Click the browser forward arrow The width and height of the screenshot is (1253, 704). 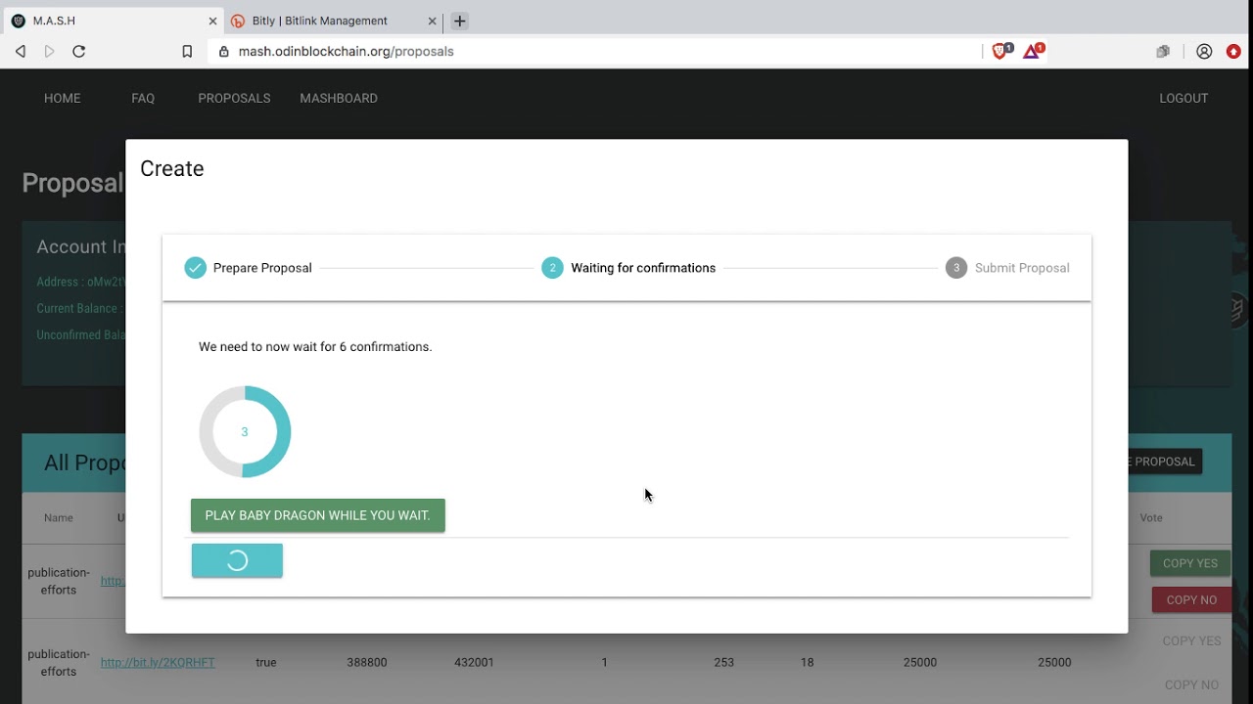point(50,52)
